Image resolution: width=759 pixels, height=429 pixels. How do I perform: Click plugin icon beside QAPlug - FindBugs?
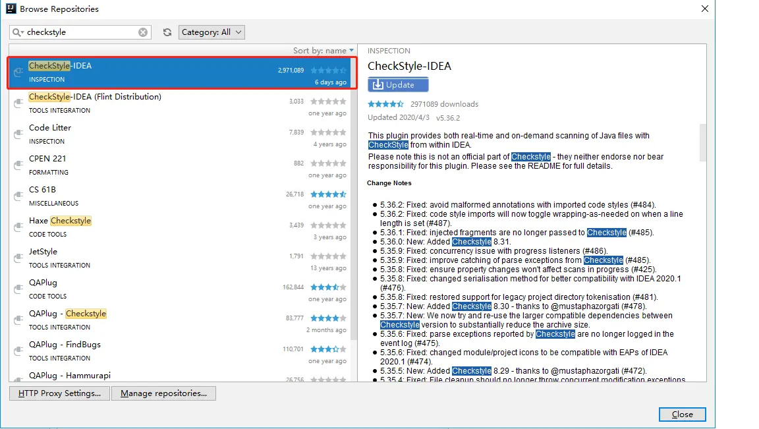click(18, 351)
